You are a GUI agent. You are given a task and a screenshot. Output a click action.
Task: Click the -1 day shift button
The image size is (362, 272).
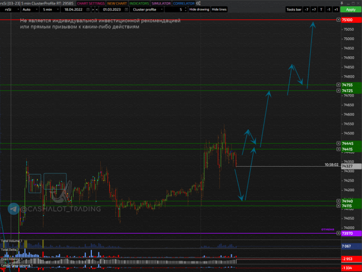329,9
